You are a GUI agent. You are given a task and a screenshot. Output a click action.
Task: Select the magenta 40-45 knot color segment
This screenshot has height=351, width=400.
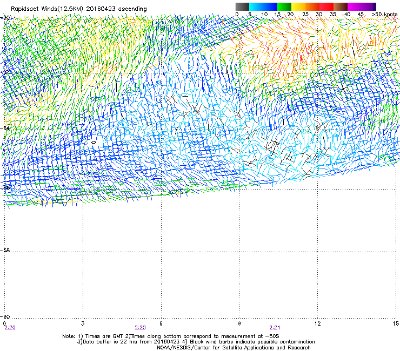click(355, 6)
